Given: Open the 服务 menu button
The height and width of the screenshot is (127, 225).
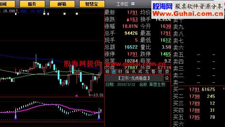Looking at the screenshot, I should [x=32, y=4].
